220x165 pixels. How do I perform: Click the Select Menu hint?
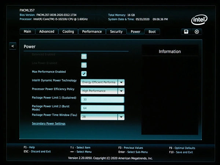(x=81, y=152)
